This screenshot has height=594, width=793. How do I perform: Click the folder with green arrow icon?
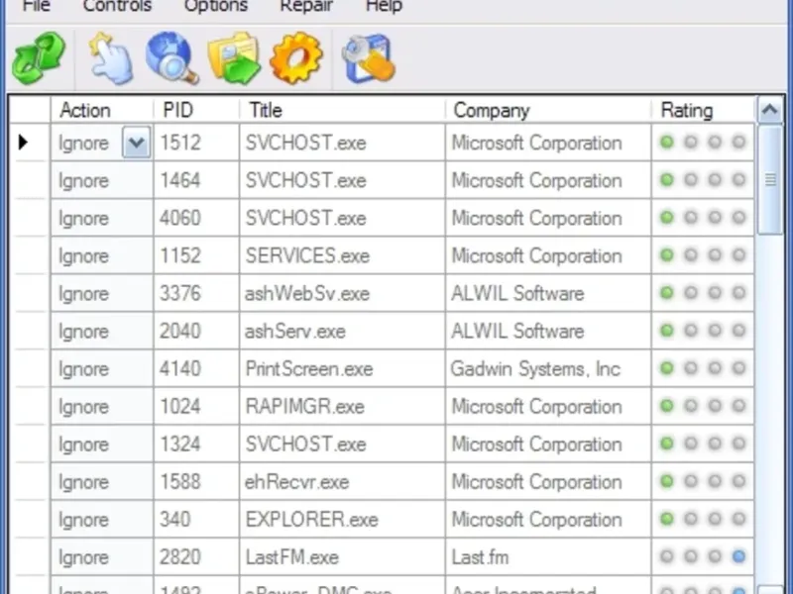pos(234,58)
